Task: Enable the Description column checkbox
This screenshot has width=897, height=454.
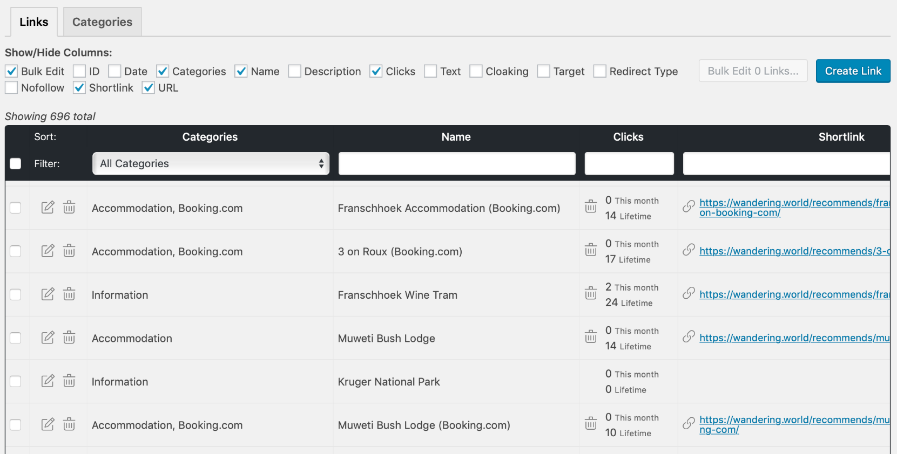Action: click(294, 71)
